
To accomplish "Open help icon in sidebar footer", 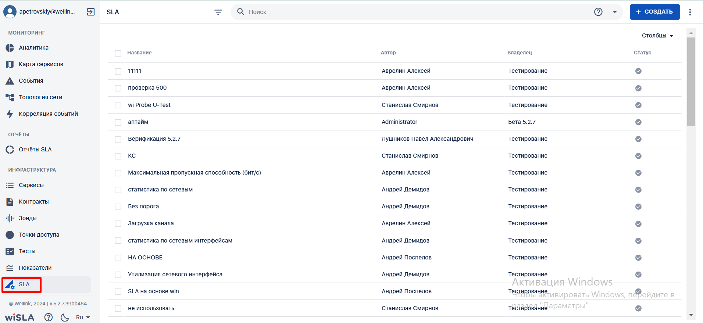I will coord(49,317).
